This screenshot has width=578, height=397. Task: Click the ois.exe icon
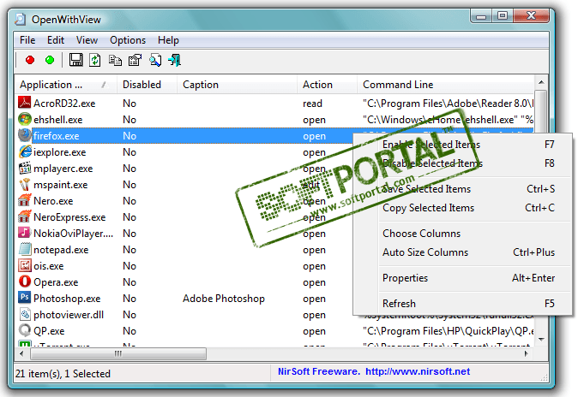pyautogui.click(x=24, y=265)
